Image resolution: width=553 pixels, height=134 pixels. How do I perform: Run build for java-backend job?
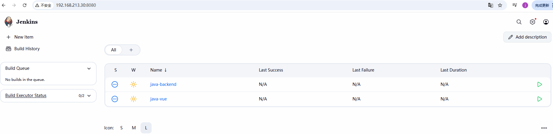[x=540, y=84]
